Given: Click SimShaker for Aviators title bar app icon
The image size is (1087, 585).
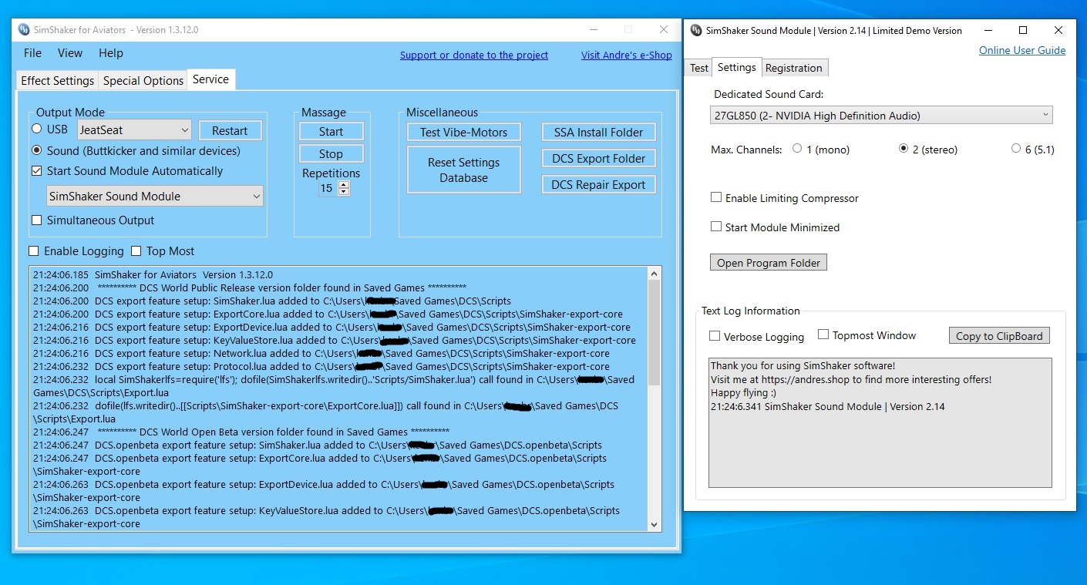Looking at the screenshot, I should coord(23,30).
